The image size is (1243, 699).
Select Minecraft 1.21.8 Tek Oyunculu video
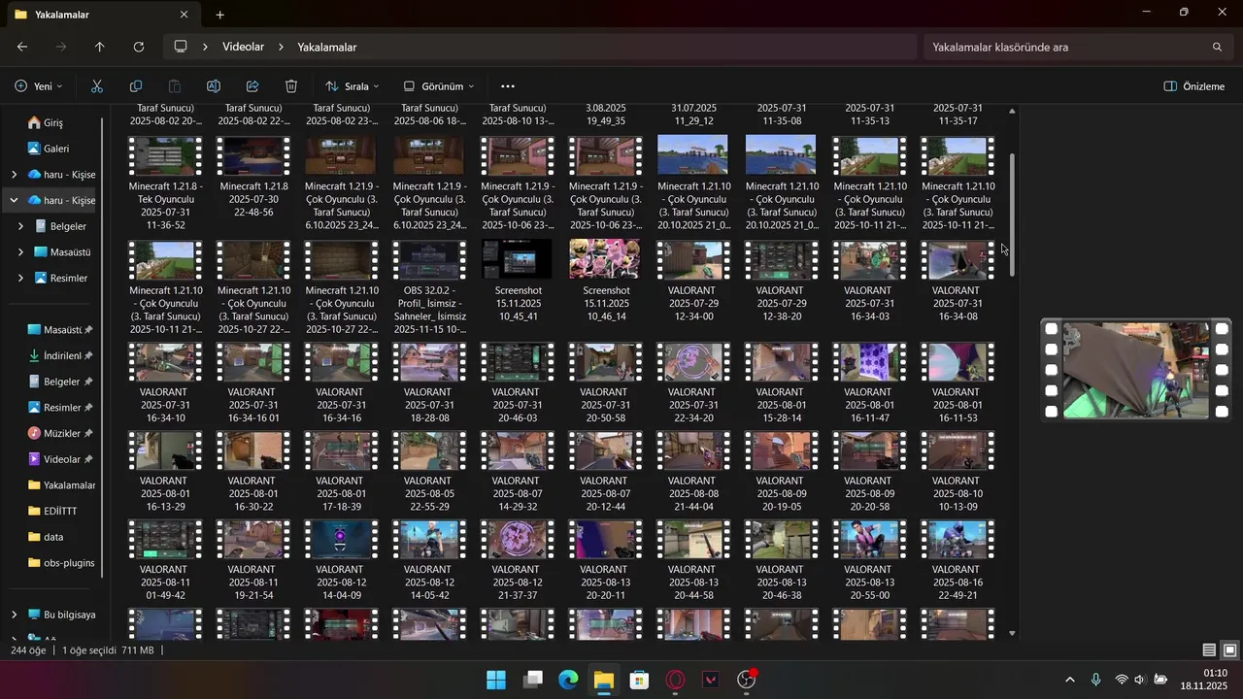(x=165, y=183)
